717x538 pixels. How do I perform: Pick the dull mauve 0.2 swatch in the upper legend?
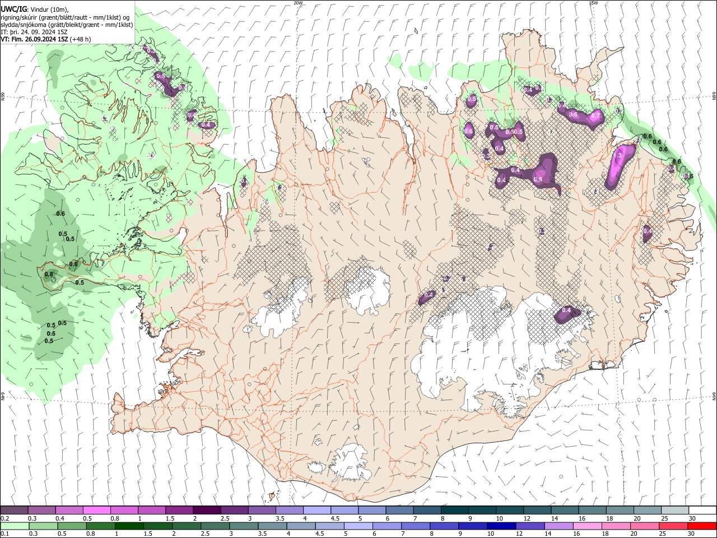click(x=14, y=511)
